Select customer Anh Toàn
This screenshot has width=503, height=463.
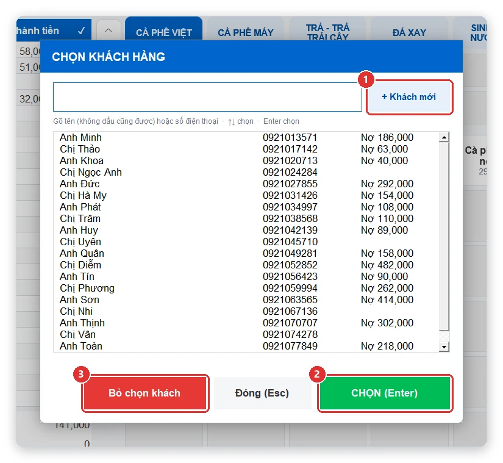(246, 346)
